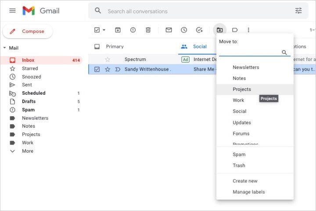
Task: Choose Updates in Move to menu
Action: pos(255,123)
